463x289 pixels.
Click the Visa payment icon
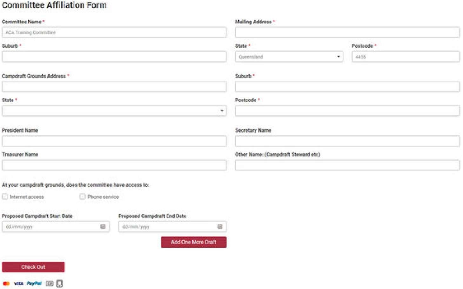[19, 283]
